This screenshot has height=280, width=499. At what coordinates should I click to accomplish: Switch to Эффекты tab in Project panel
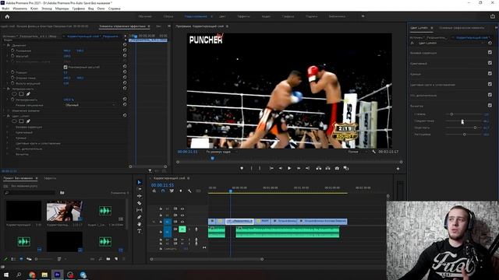50,178
